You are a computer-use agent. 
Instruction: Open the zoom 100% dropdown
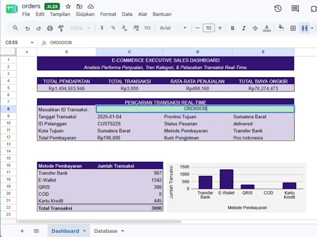click(x=80, y=28)
